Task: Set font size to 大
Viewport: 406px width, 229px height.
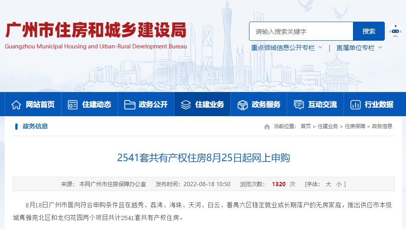Action: coord(328,184)
